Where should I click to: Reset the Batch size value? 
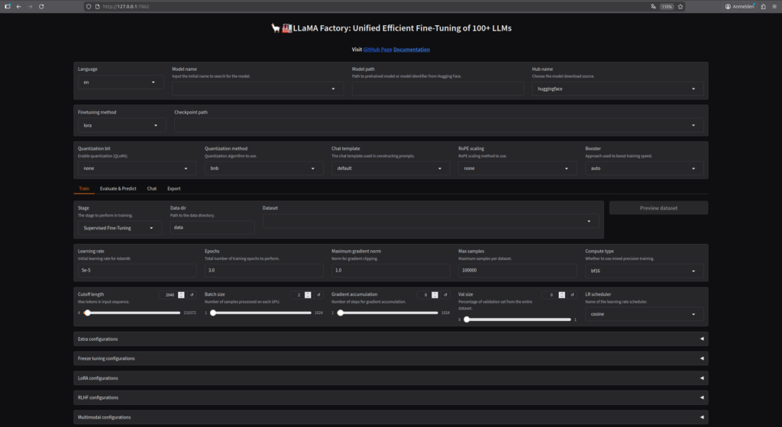[x=318, y=294]
